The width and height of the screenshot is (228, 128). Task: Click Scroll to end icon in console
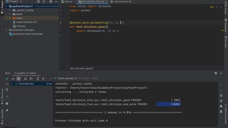tap(221, 101)
